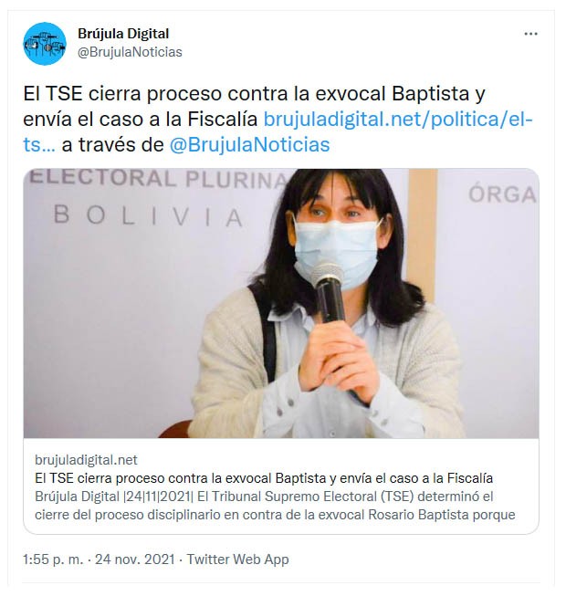This screenshot has height=596, width=566.
Task: Click the brujuladigital.net domain in card
Action: 86,460
